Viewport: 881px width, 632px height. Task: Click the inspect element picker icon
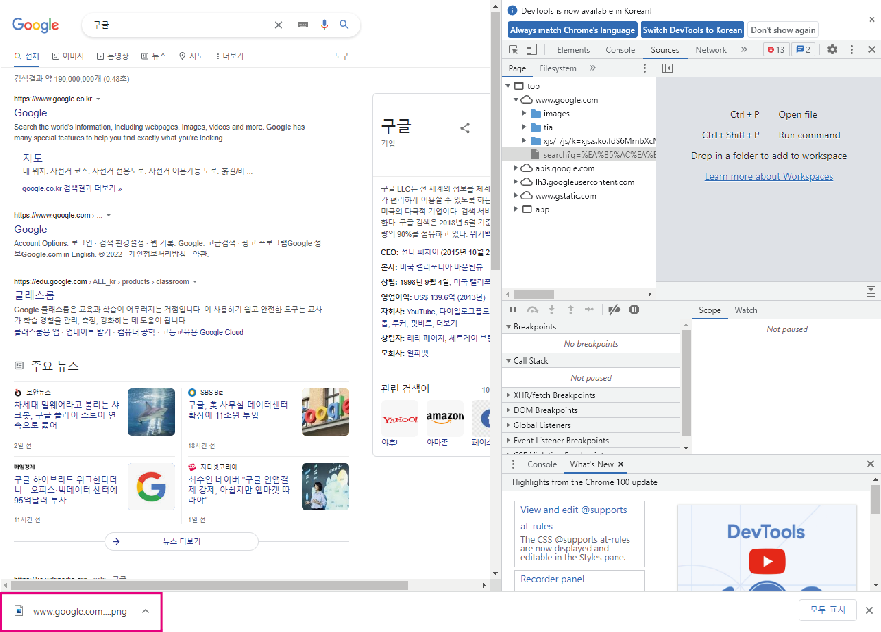[513, 50]
